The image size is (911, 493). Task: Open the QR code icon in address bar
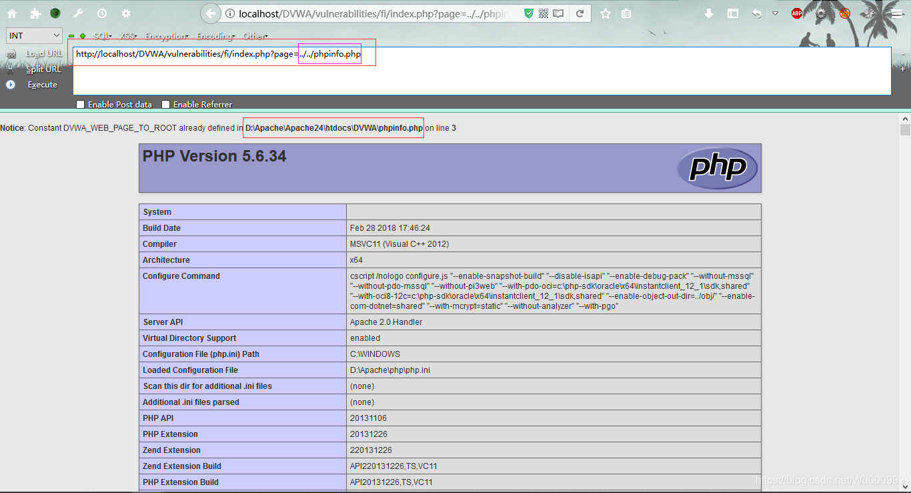pyautogui.click(x=544, y=13)
